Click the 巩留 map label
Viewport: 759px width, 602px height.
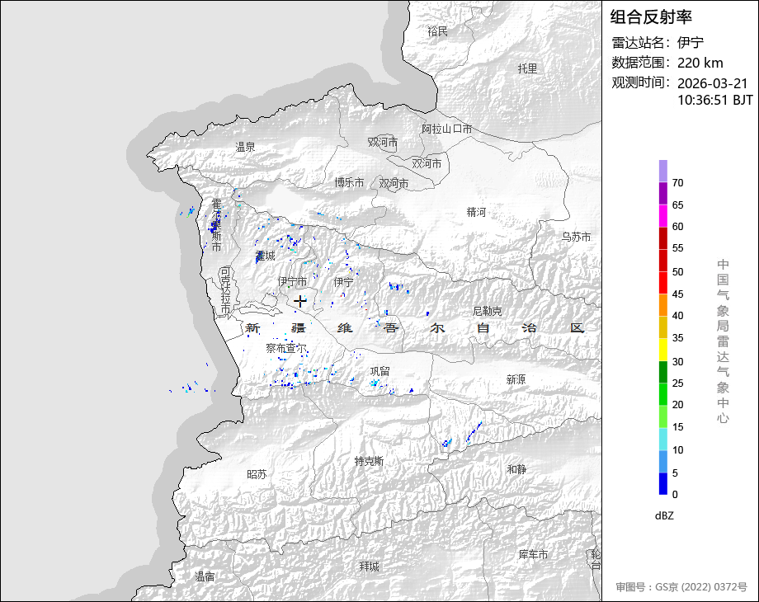(x=380, y=371)
